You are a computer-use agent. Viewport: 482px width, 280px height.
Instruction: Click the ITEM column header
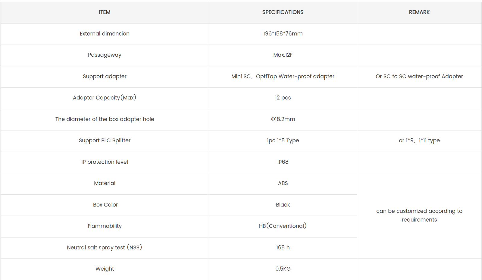[105, 12]
